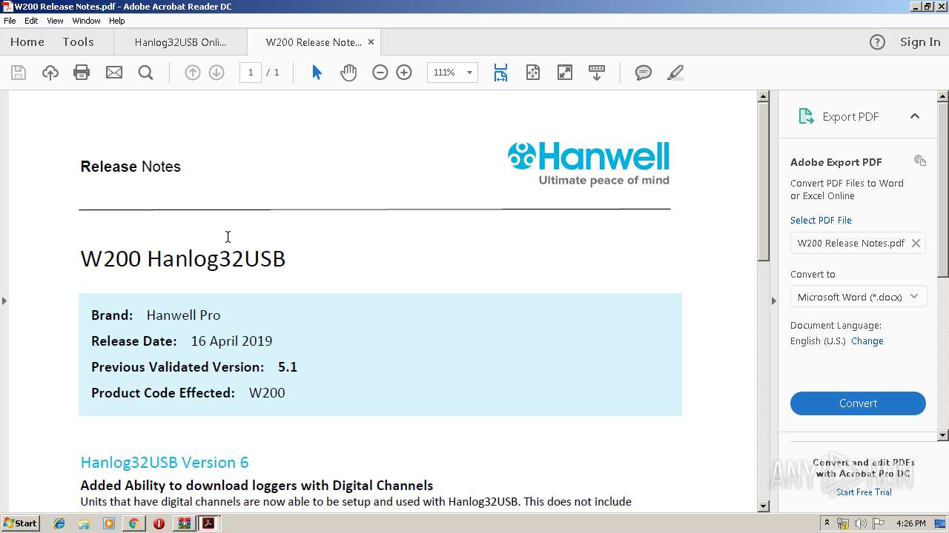Viewport: 949px width, 533px height.
Task: Open the File menu
Action: (x=10, y=21)
